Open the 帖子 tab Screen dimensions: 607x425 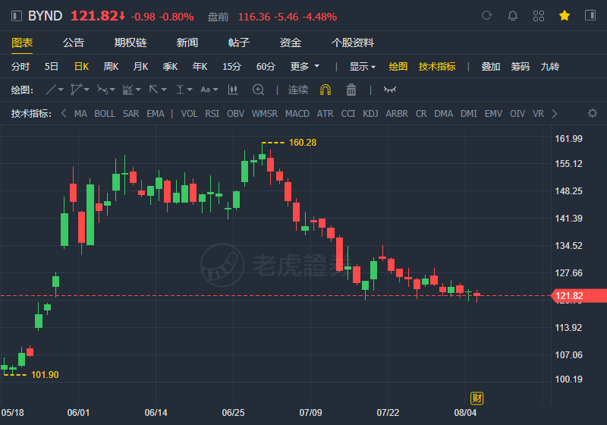click(x=239, y=42)
